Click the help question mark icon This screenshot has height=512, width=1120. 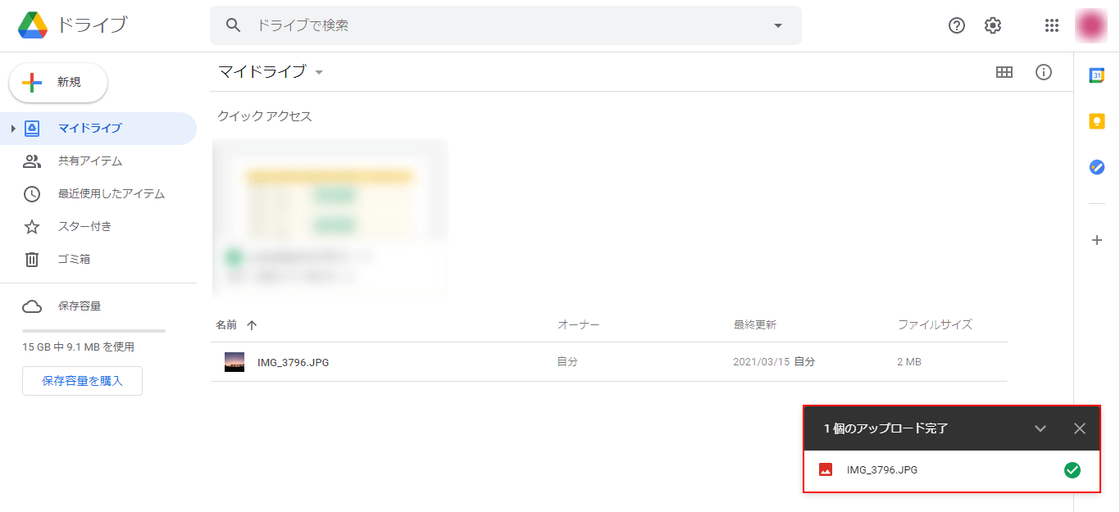click(957, 25)
